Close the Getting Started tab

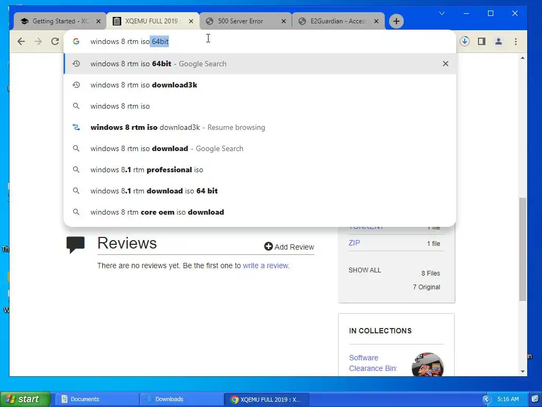point(98,21)
